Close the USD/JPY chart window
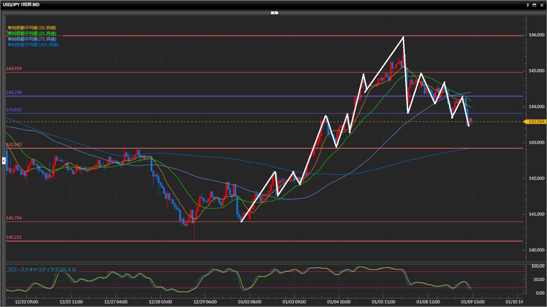547x307 pixels. pyautogui.click(x=542, y=5)
